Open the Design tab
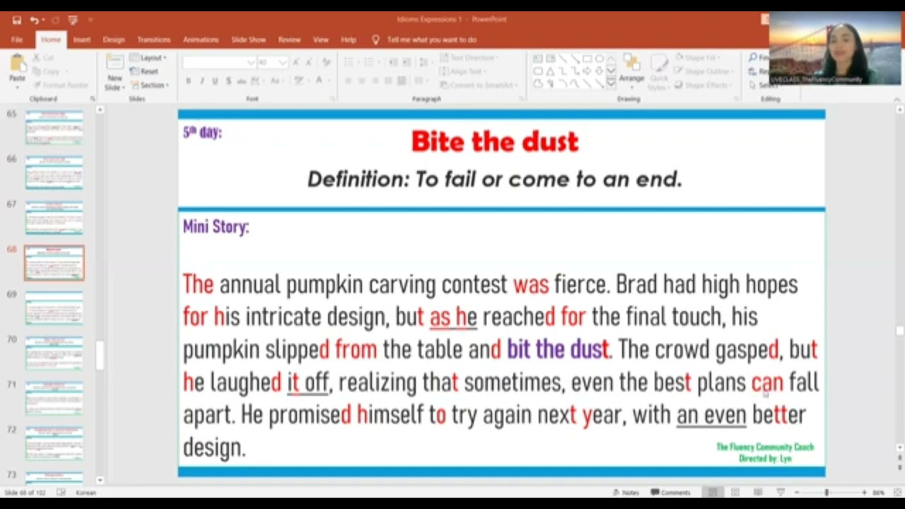 [114, 40]
